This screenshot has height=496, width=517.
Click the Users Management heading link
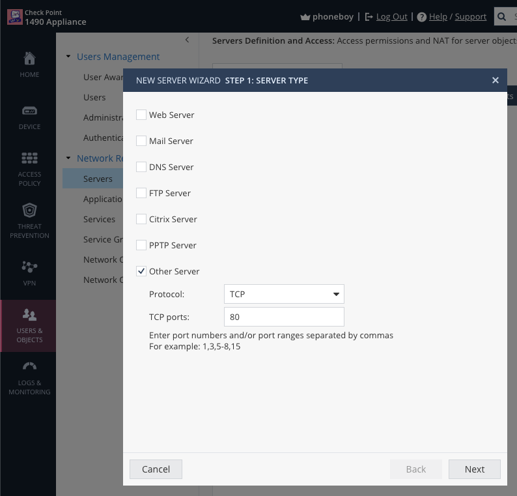118,57
